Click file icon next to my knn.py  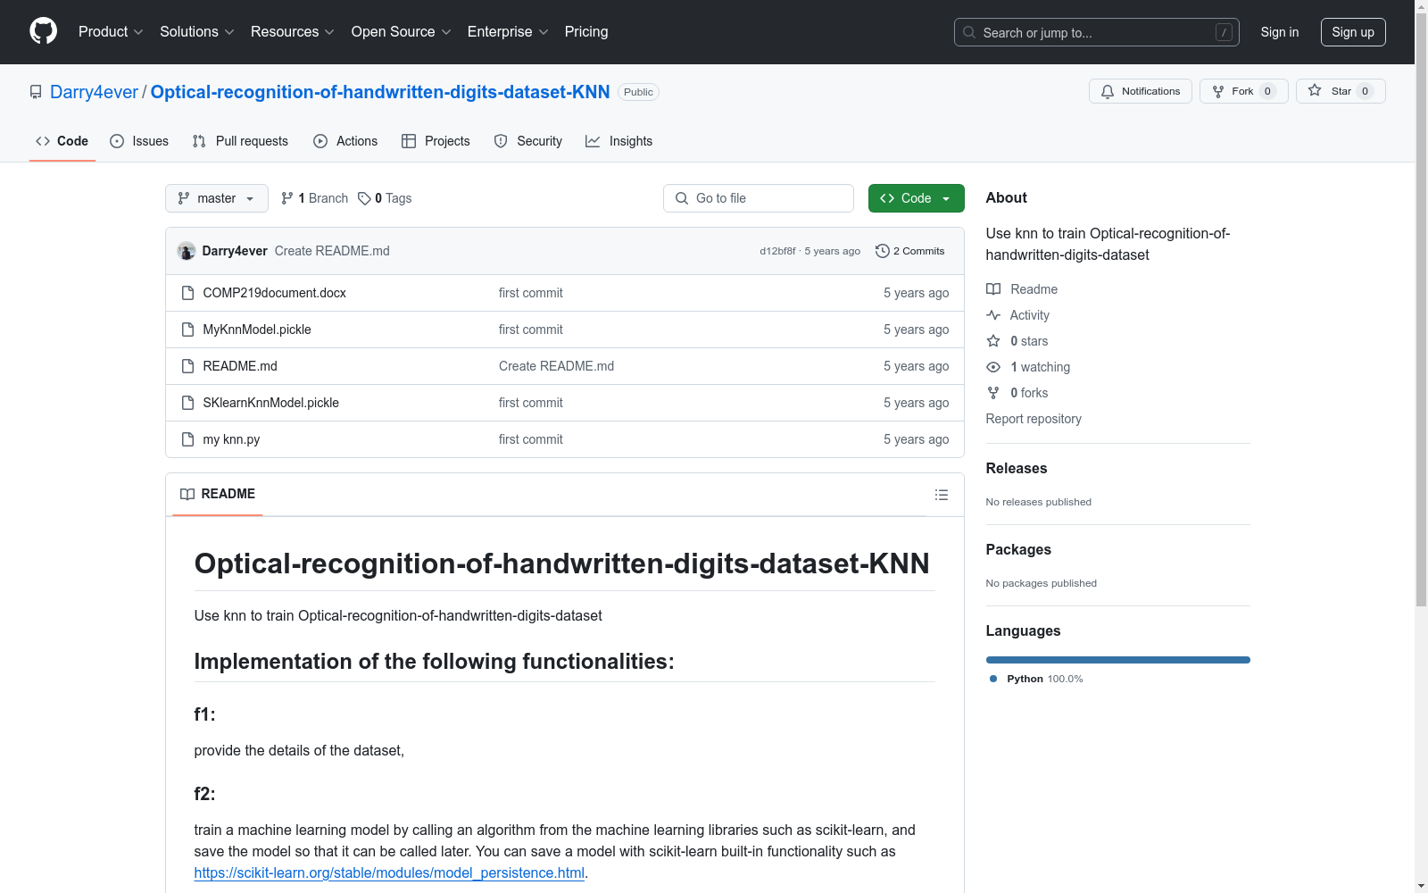pyautogui.click(x=187, y=439)
